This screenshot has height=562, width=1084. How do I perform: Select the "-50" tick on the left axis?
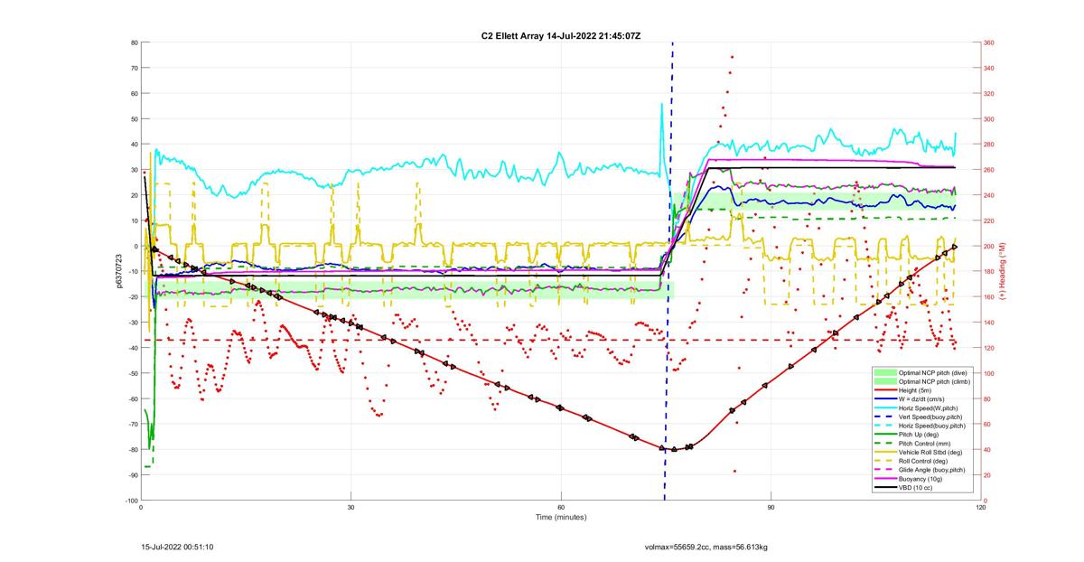point(134,373)
